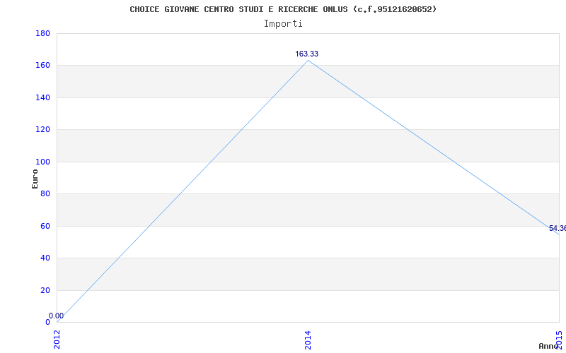
Task: Click the line peak at 2014
Action: pos(308,60)
